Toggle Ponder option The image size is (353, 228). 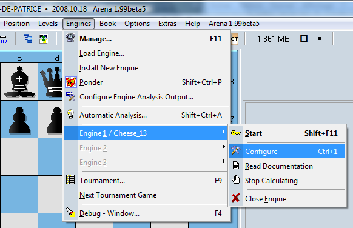[147, 82]
